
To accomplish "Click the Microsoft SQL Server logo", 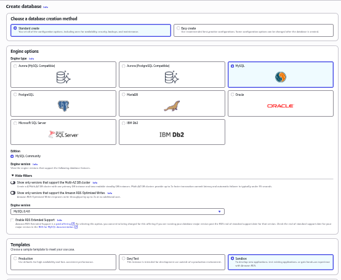I will pos(63,134).
